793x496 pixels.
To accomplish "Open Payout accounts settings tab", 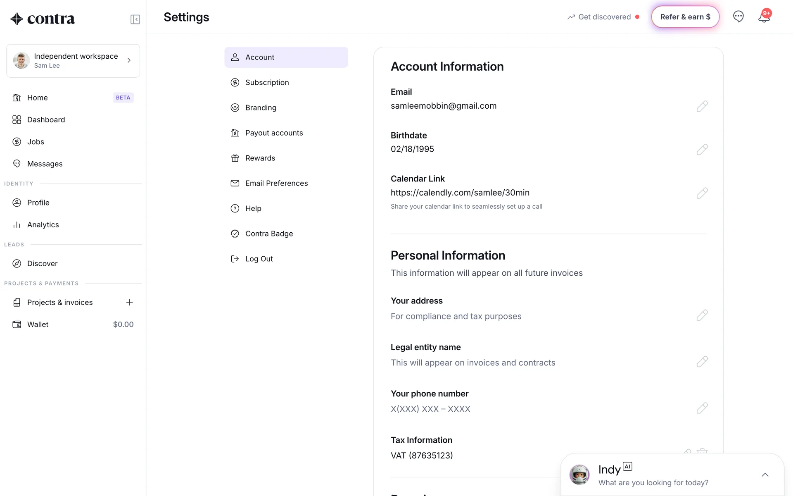I will pyautogui.click(x=274, y=133).
